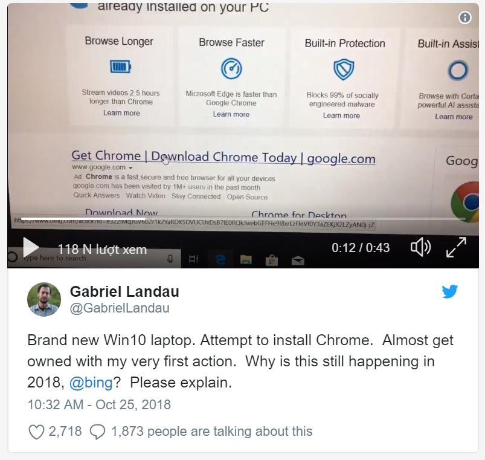This screenshot has width=485, height=460.
Task: Expand the www.google.com dropdown arrow
Action: (130, 168)
